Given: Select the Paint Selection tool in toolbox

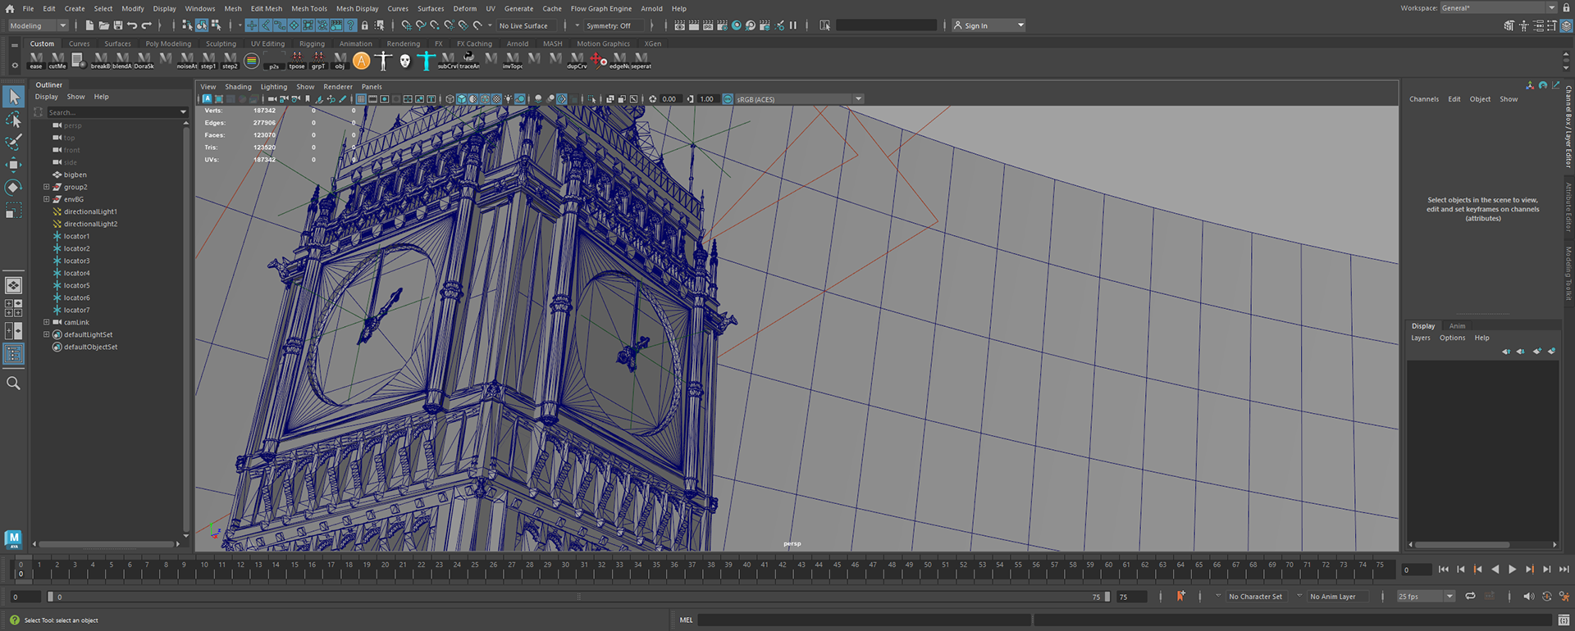Looking at the screenshot, I should tap(13, 142).
